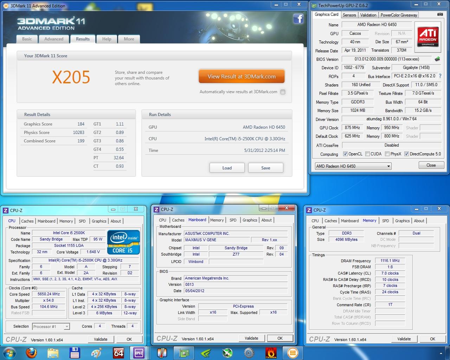The image size is (450, 360).
Task: Click the Driver Version atiumdag field
Action: tap(392, 119)
